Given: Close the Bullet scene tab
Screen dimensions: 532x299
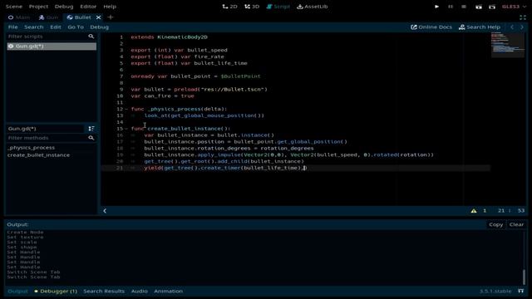Looking at the screenshot, I should coord(98,17).
